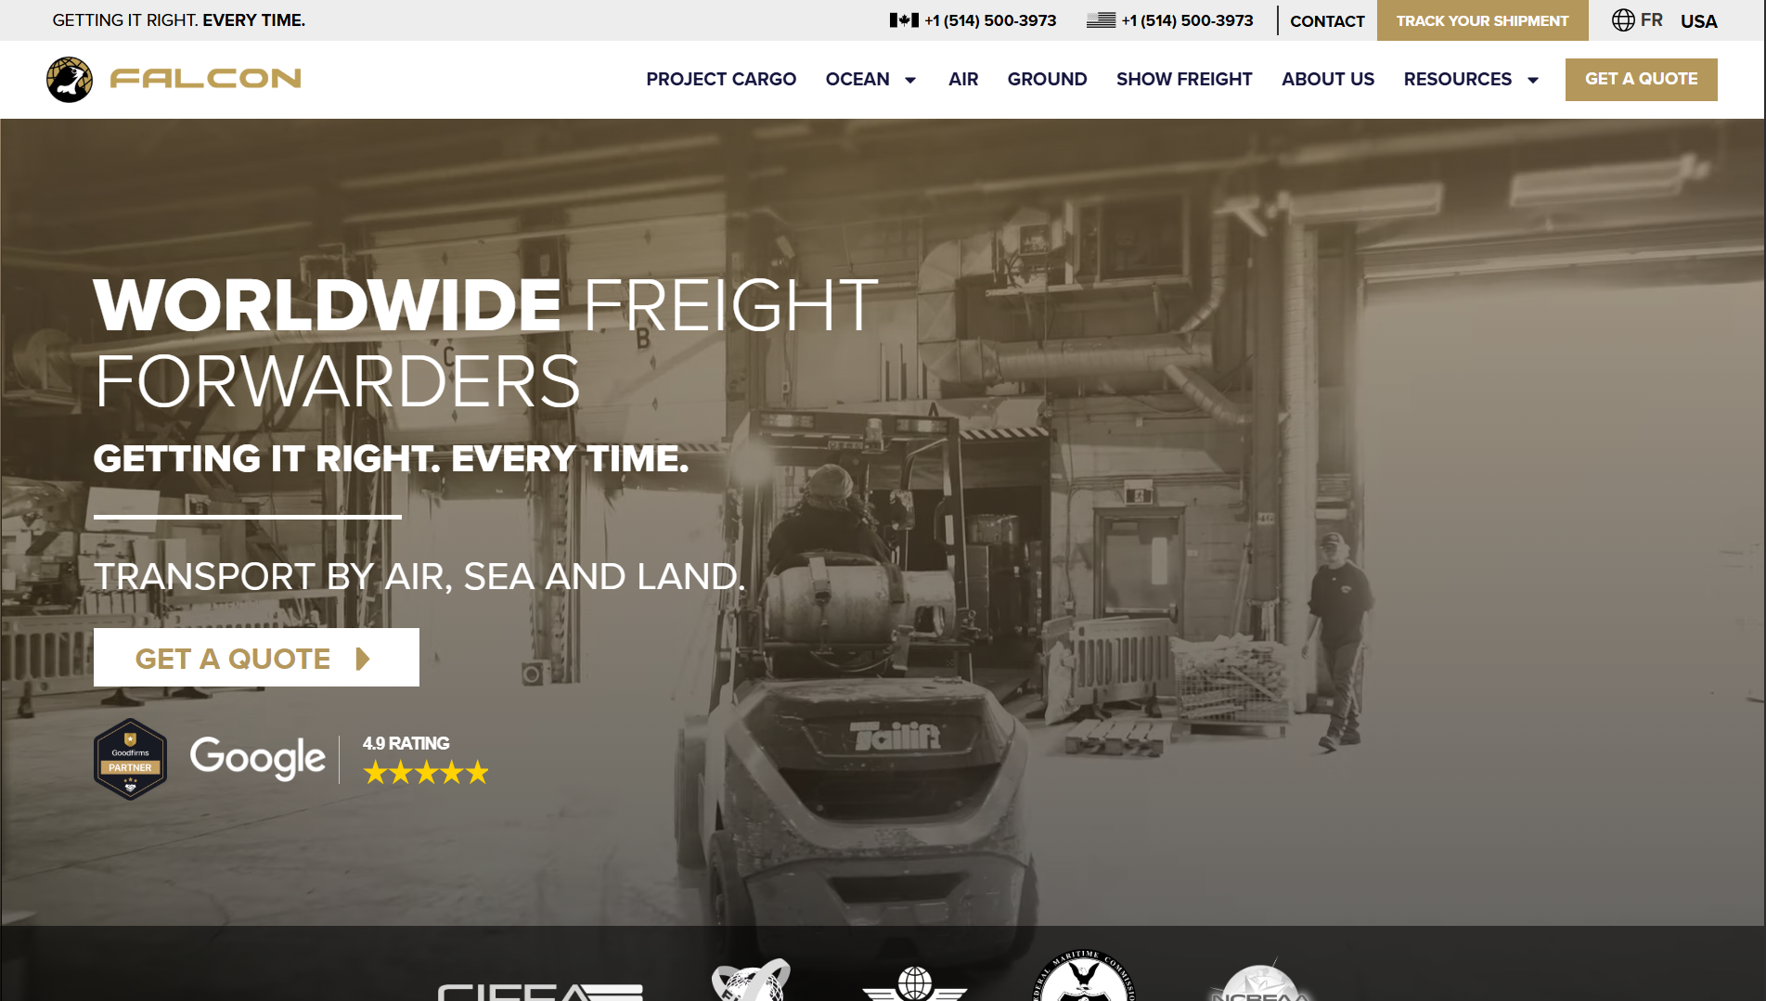Expand the Resources dropdown arrow
This screenshot has height=1001, width=1766.
point(1533,80)
